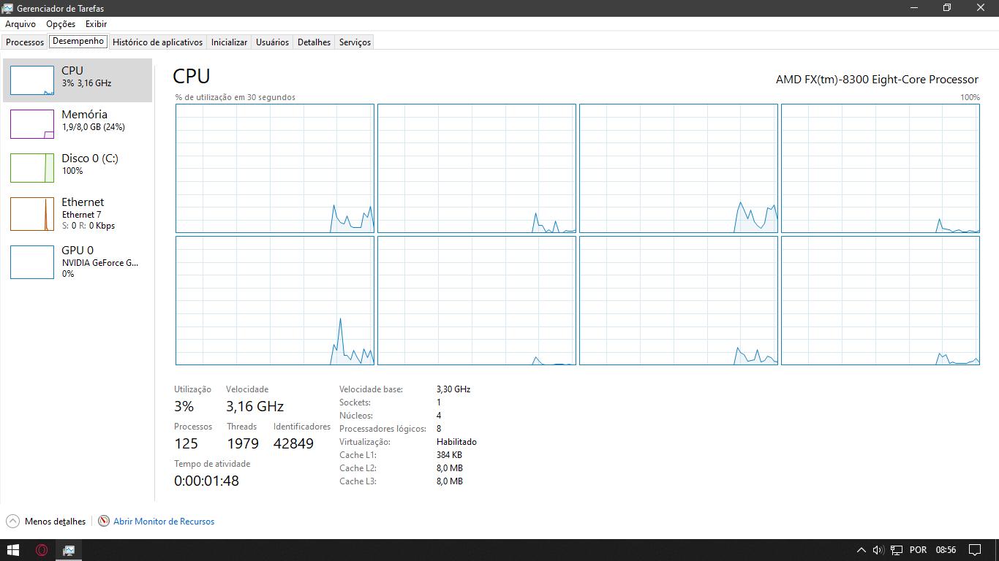Screen dimensions: 999x561
Task: Click the Threads count 1979
Action: tap(243, 443)
